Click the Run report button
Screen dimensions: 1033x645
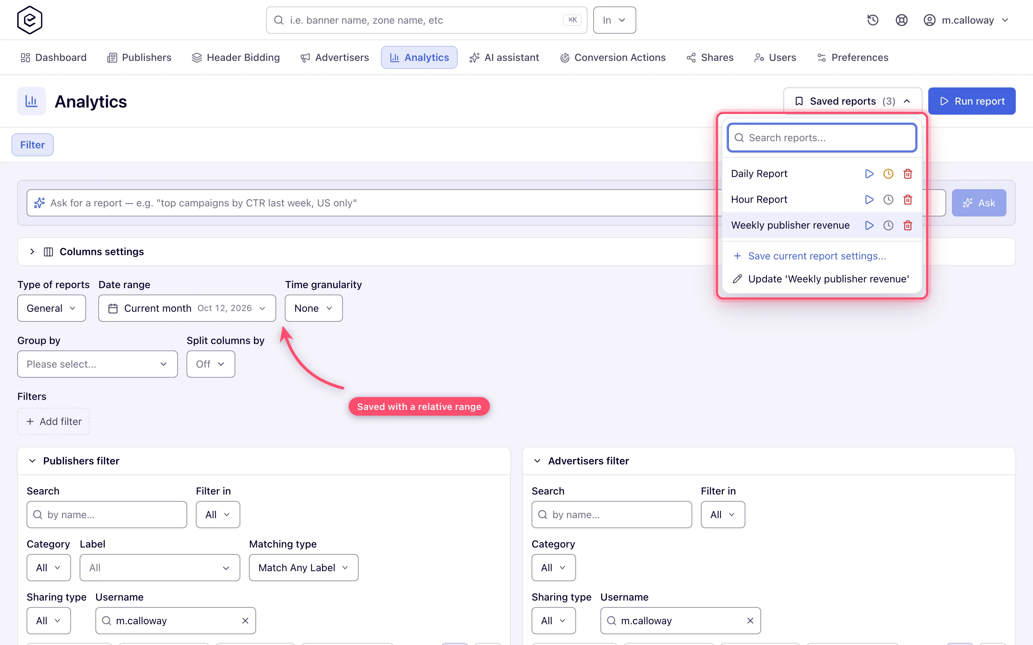pos(972,101)
